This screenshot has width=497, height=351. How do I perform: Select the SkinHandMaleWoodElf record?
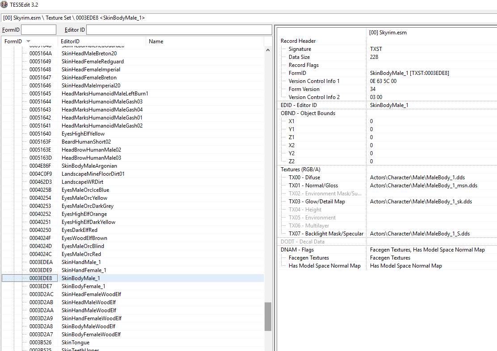pyautogui.click(x=132, y=310)
